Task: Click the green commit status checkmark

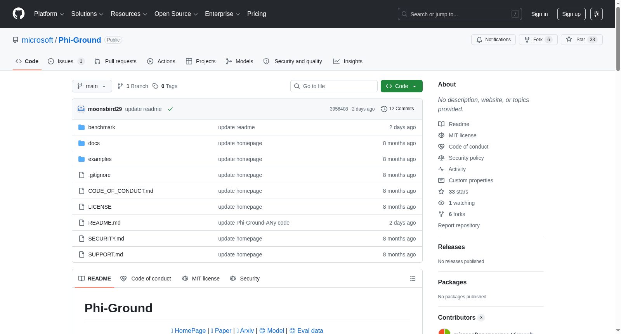Action: [x=170, y=109]
